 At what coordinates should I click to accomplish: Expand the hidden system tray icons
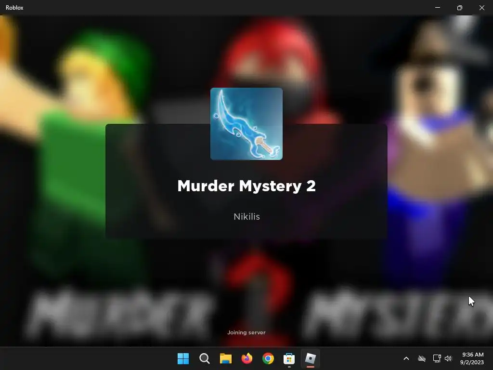pos(406,358)
